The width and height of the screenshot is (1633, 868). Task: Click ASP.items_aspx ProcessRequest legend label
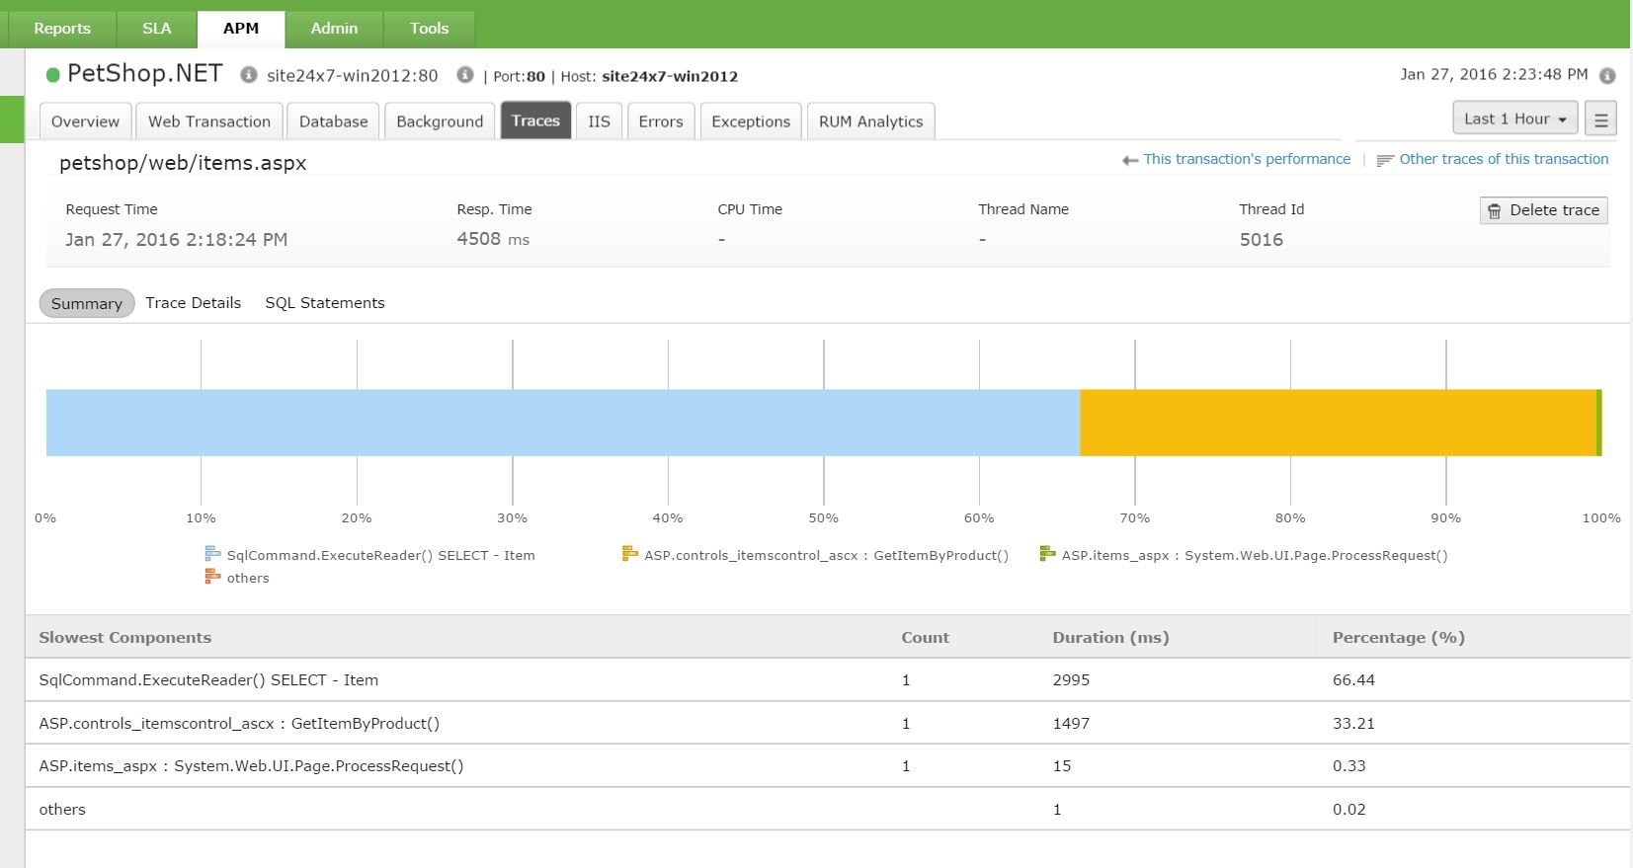(1255, 555)
